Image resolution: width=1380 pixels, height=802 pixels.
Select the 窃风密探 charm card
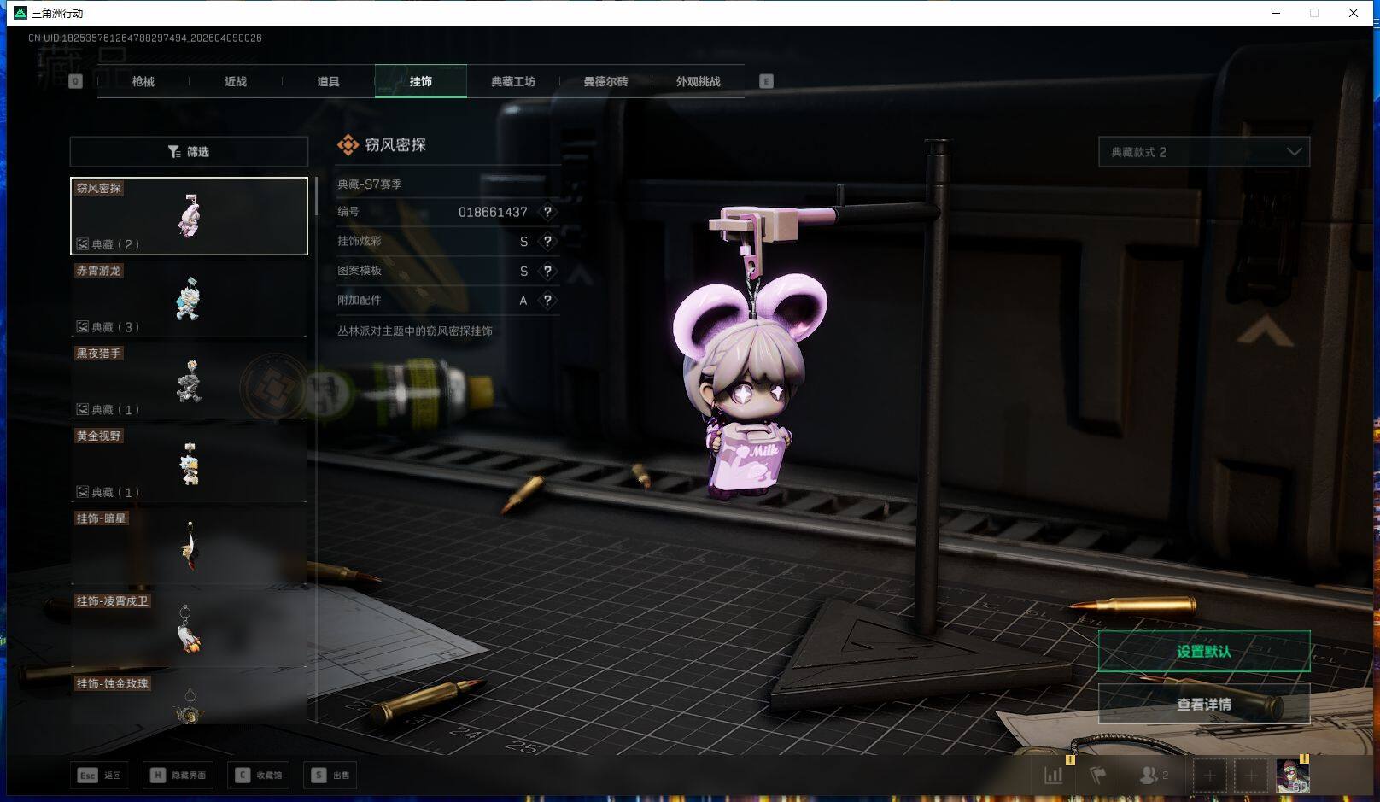(189, 216)
